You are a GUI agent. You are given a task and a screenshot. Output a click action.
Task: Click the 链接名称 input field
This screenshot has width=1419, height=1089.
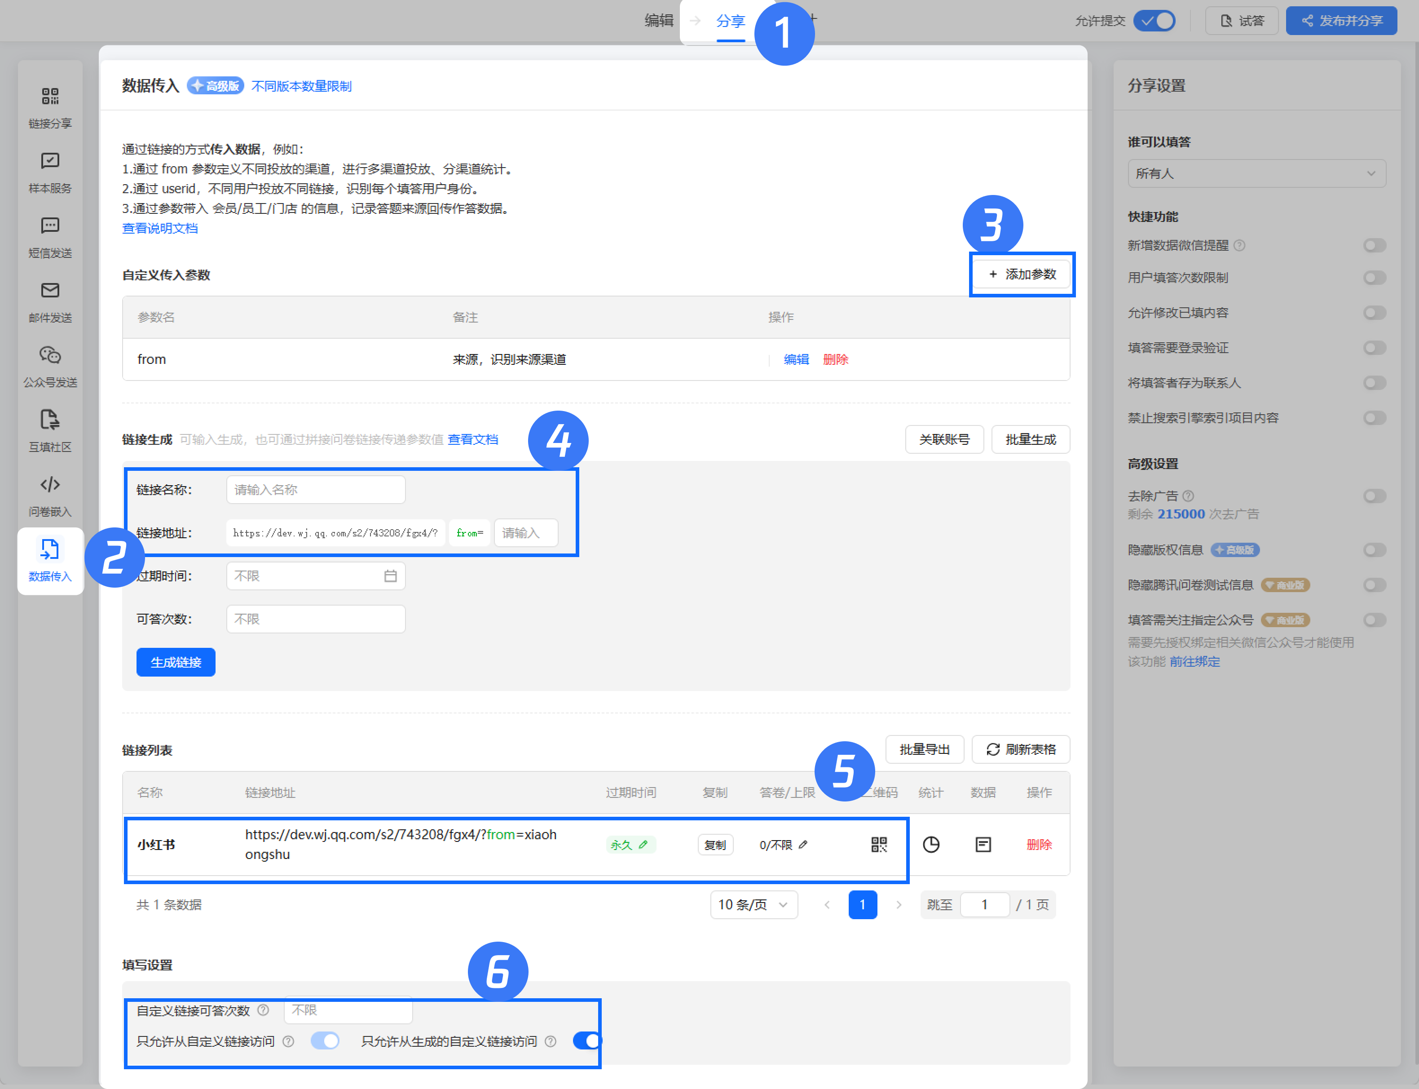coord(316,489)
